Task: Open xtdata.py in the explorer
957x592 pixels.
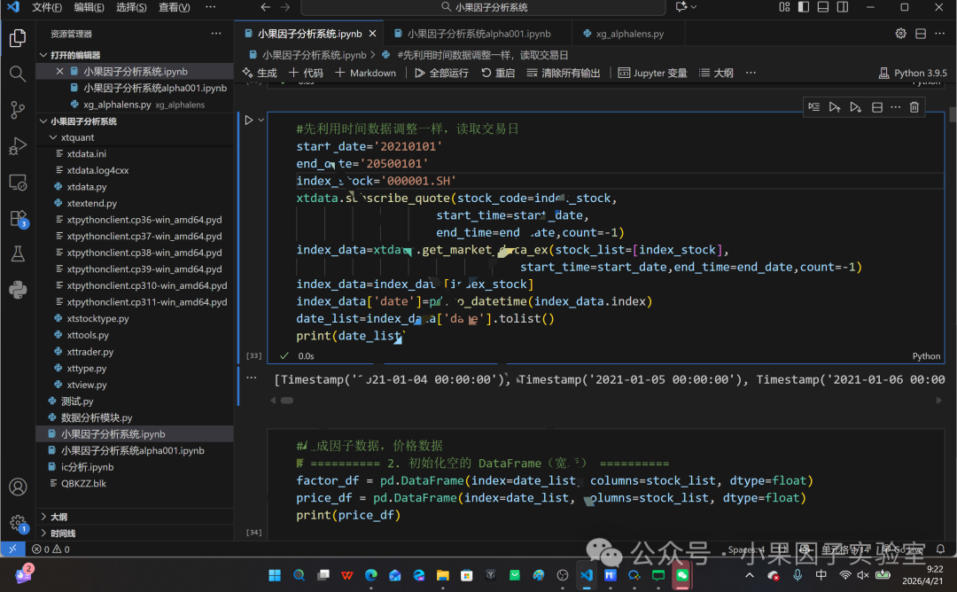Action: point(87,187)
